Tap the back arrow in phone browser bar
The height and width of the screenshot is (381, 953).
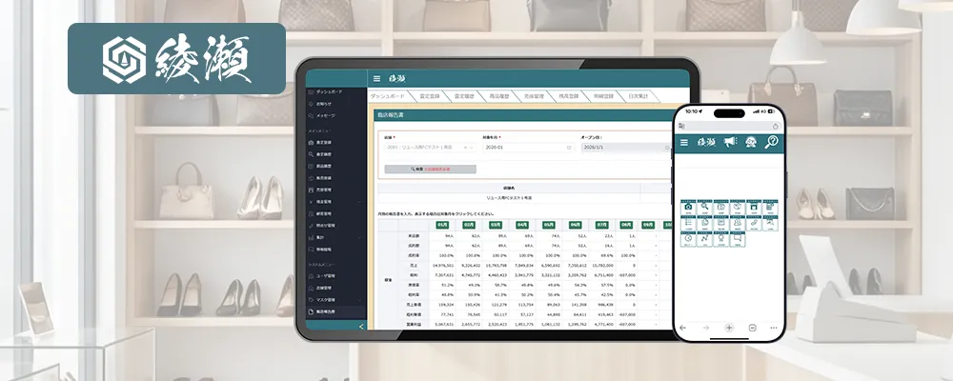(683, 328)
